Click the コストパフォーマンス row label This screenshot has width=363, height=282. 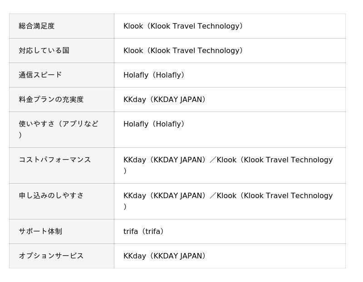55,160
